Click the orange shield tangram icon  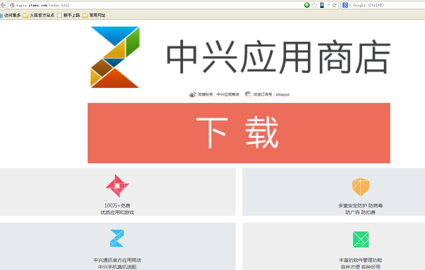[x=361, y=187]
